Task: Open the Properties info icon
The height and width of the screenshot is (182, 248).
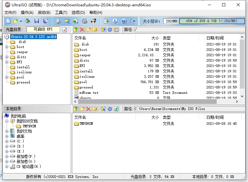Action: [x=115, y=21]
